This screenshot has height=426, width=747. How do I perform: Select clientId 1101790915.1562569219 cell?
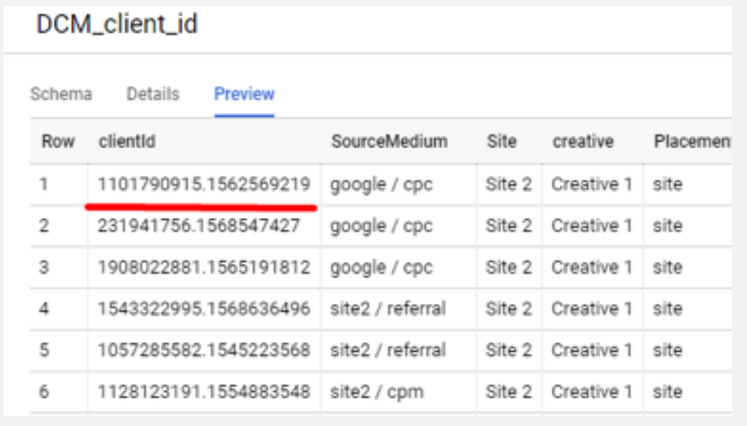coord(204,185)
